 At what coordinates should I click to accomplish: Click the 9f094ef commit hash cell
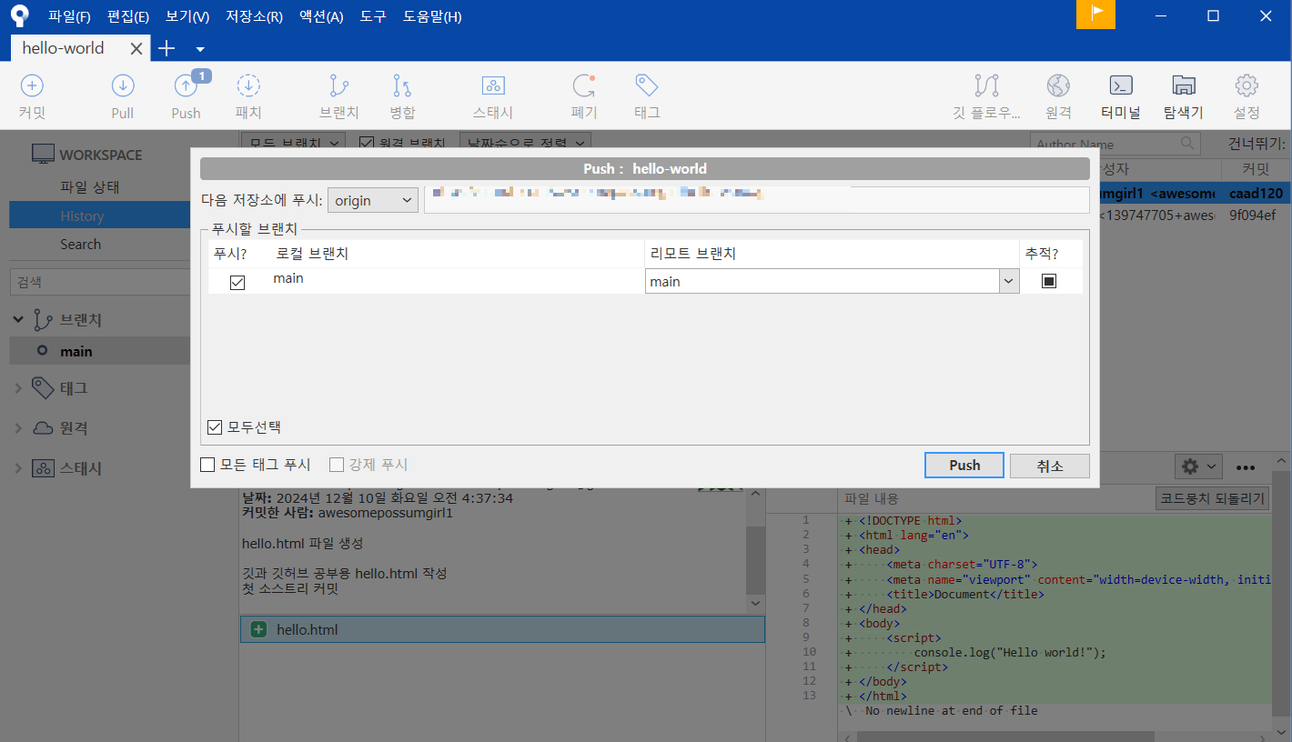(1252, 216)
